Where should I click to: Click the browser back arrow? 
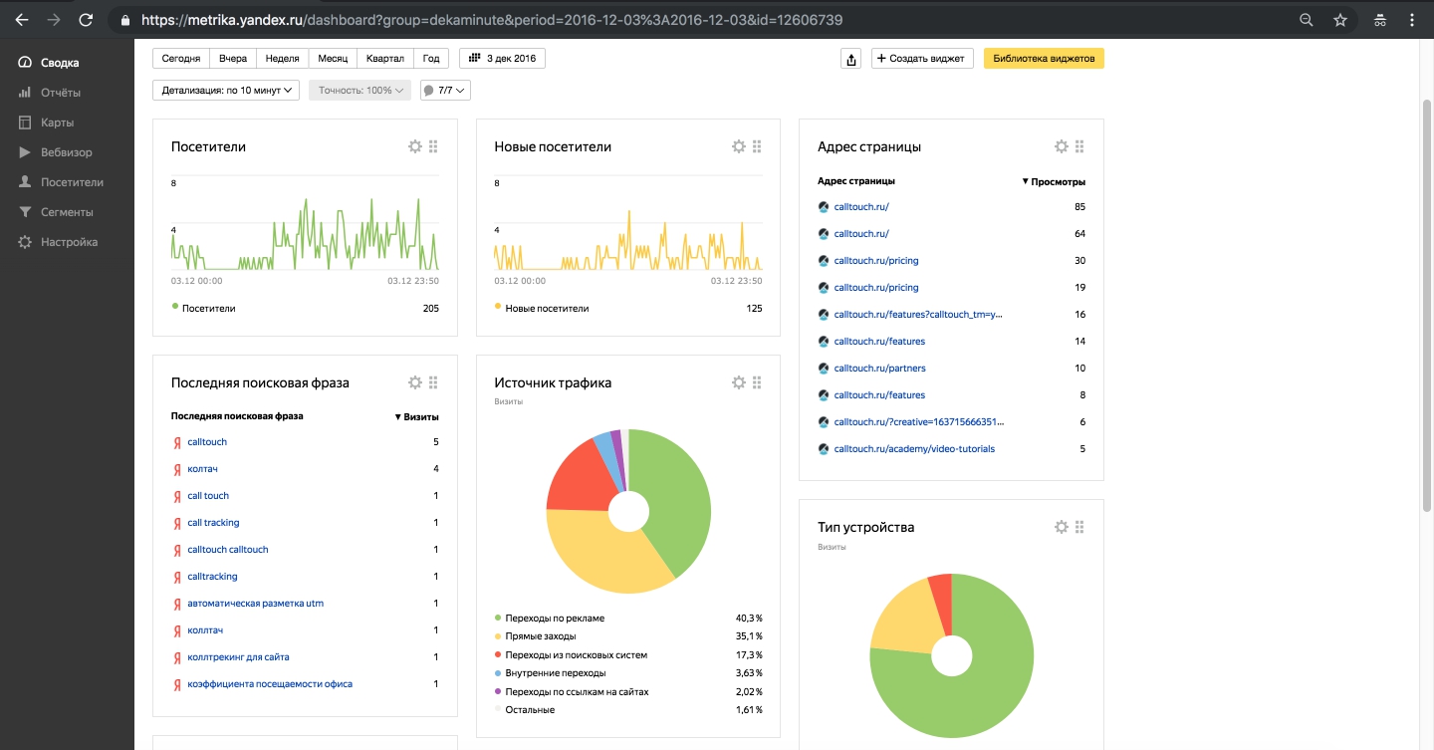click(x=22, y=20)
